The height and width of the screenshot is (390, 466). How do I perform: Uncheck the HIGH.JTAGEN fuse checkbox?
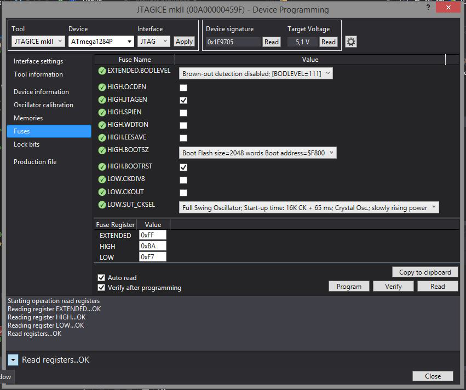183,100
